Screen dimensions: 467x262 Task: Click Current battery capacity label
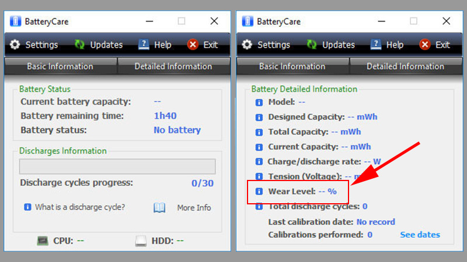[x=76, y=101]
